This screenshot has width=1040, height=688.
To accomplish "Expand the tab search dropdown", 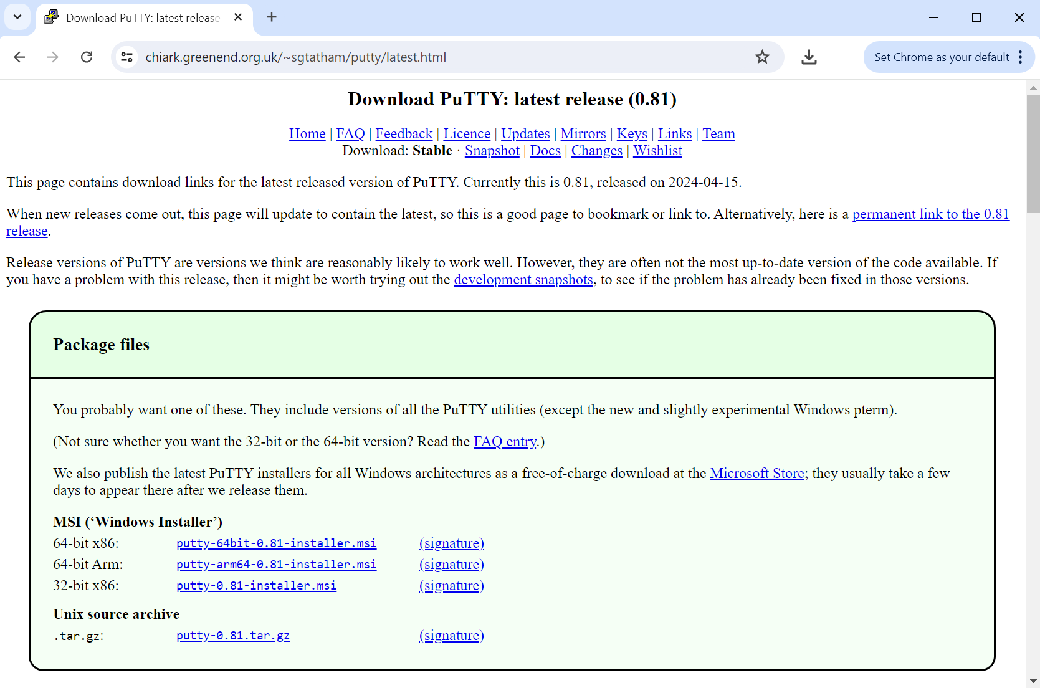I will click(17, 17).
